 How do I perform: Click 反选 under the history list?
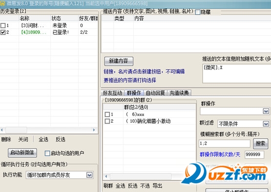click(61, 139)
